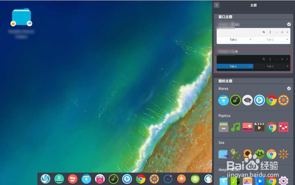The image size is (295, 185).
Task: Open Control Center gear in the dock
Action: [x=154, y=179]
